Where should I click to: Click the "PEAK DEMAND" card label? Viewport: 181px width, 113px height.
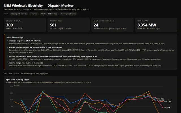(143, 21)
